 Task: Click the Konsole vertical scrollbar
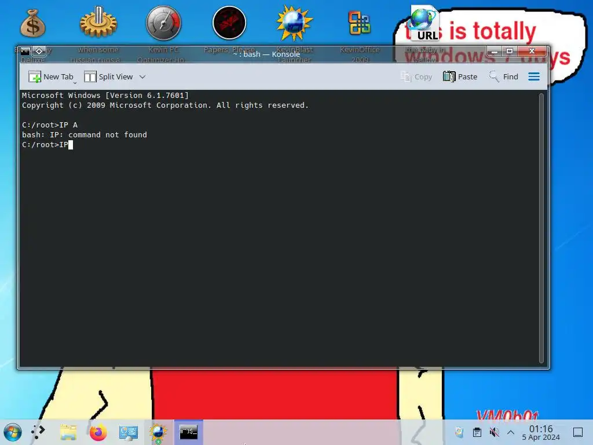pyautogui.click(x=541, y=228)
